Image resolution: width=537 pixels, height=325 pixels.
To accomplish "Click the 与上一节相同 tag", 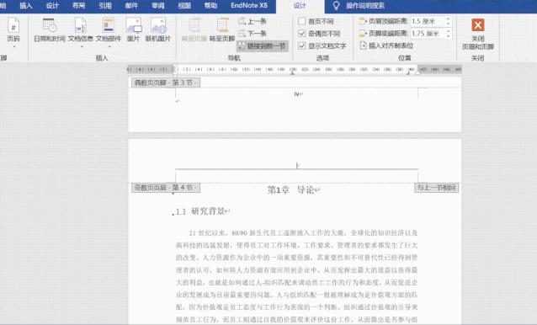I will click(436, 188).
